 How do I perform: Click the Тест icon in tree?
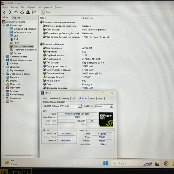pos(8,101)
